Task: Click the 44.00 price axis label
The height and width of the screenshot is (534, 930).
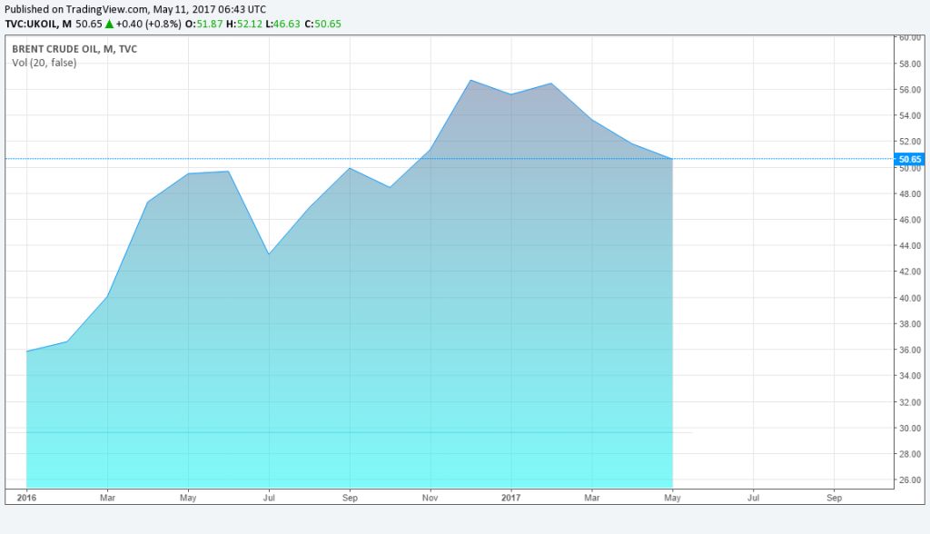Action: click(x=910, y=245)
